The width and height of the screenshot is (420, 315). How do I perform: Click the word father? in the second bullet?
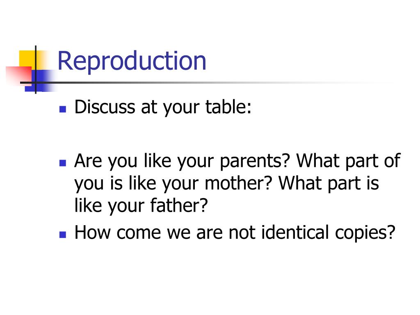pos(179,206)
